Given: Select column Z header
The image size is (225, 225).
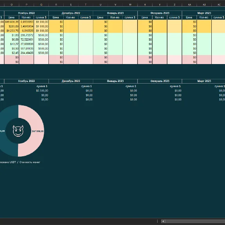Looking at the screenshot, I should pyautogui.click(x=175, y=5).
